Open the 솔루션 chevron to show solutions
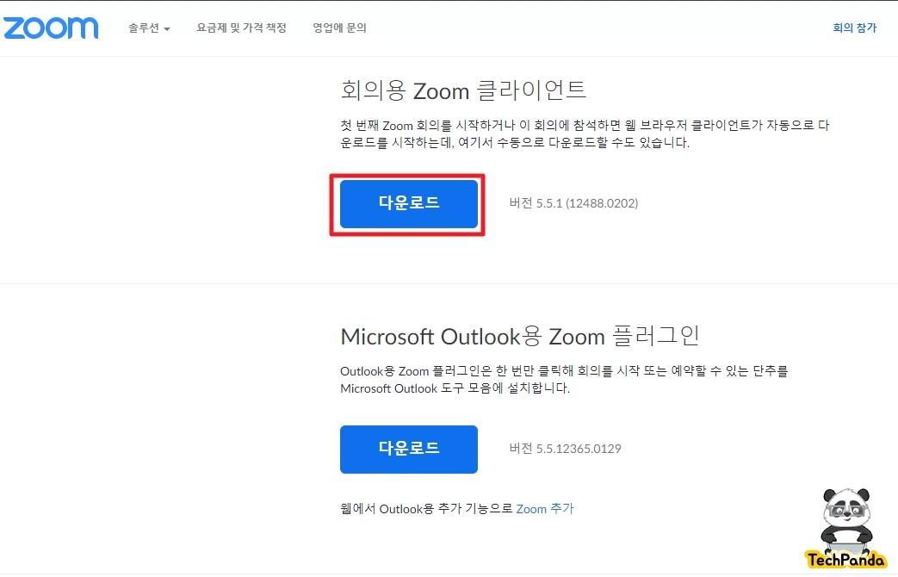The width and height of the screenshot is (898, 577). click(168, 28)
